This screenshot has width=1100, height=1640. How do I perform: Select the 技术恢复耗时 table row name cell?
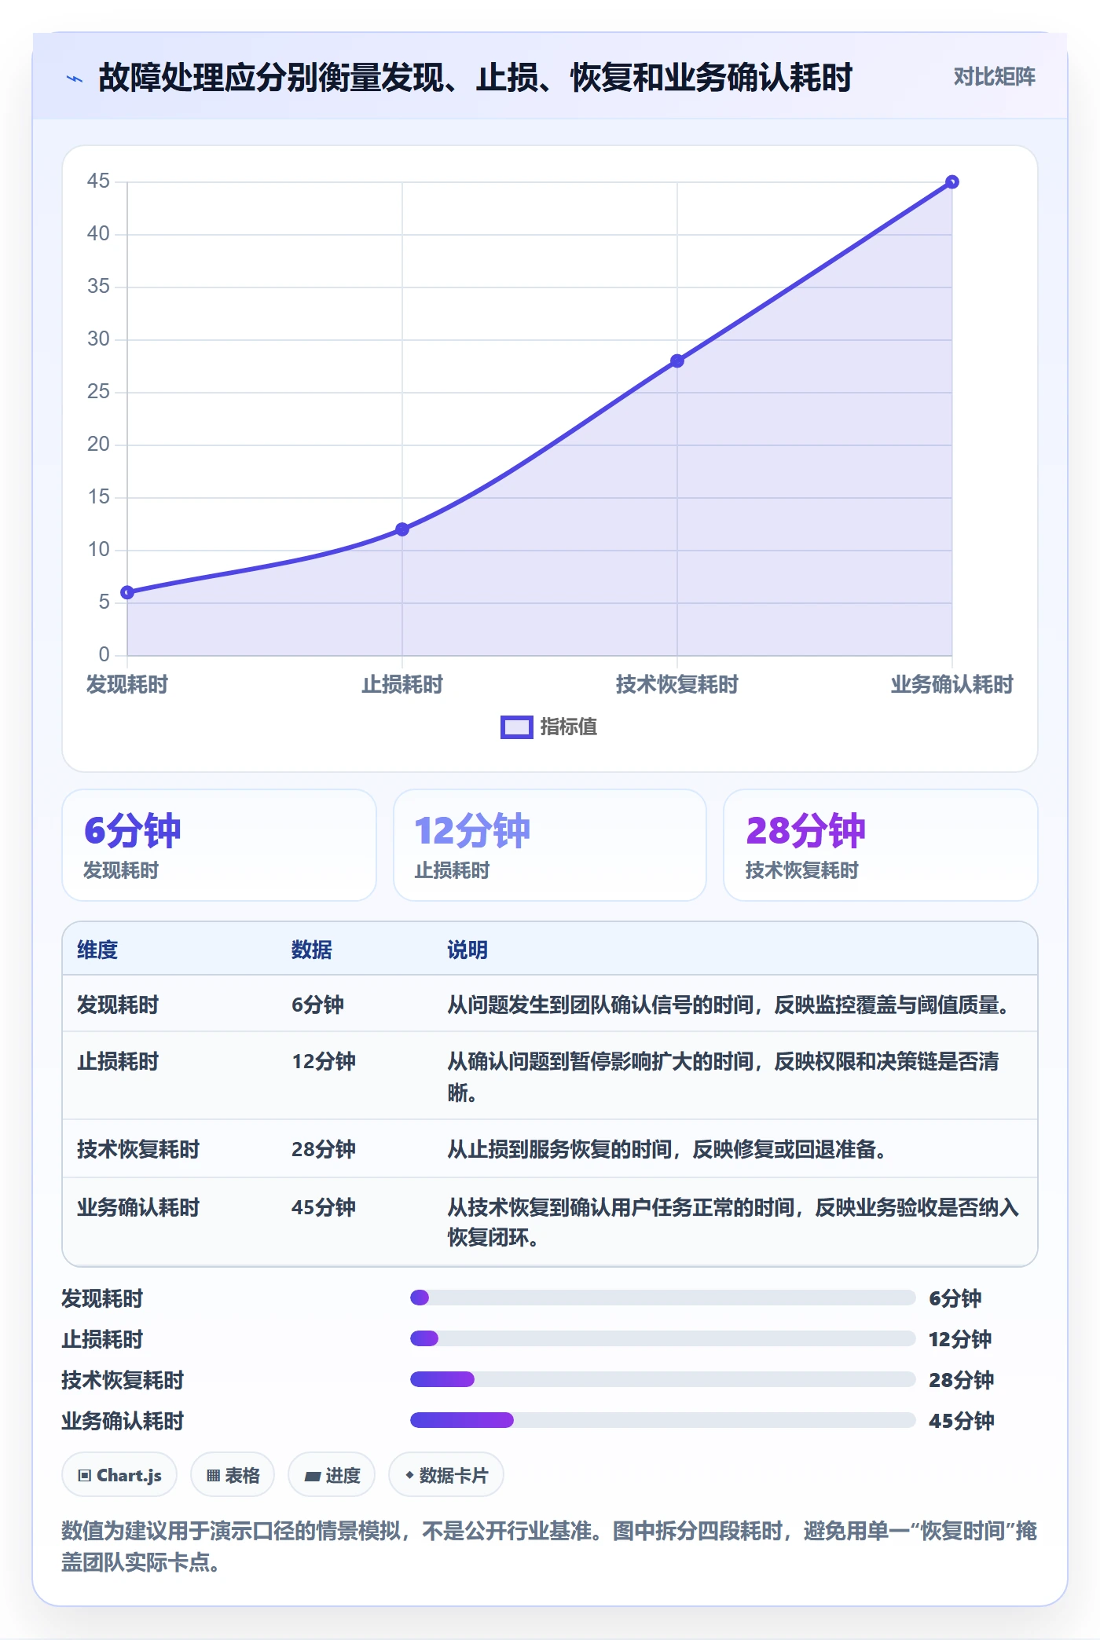(138, 1150)
